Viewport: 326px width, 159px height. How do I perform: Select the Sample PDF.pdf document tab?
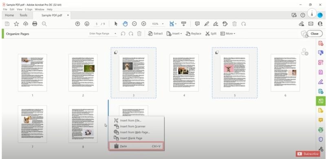pyautogui.click(x=52, y=15)
